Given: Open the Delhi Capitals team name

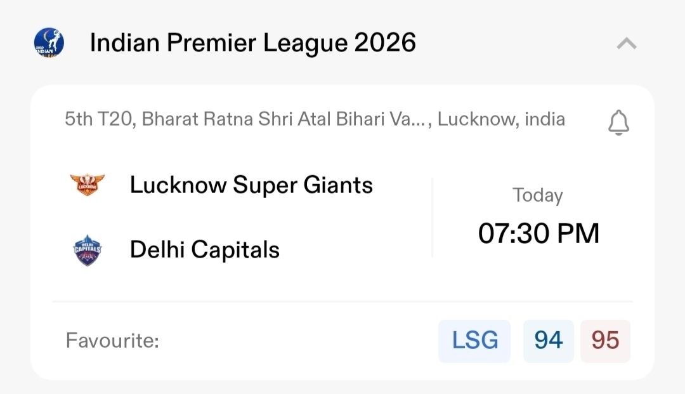Looking at the screenshot, I should click(x=204, y=250).
